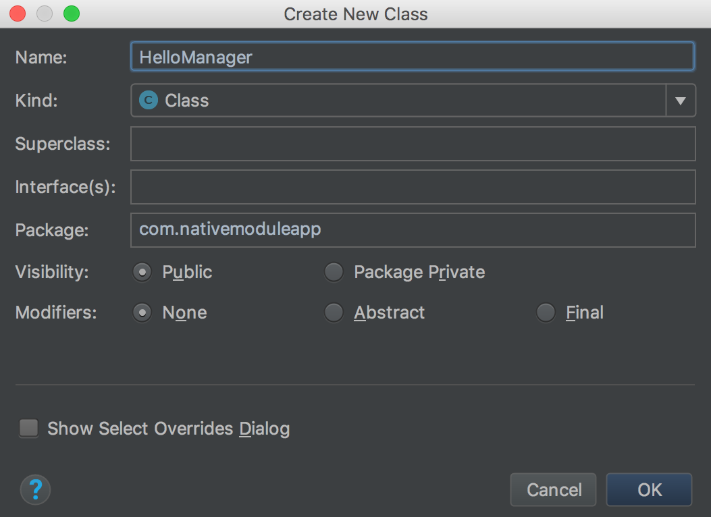
Task: Click the grey minimize window button
Action: [45, 13]
